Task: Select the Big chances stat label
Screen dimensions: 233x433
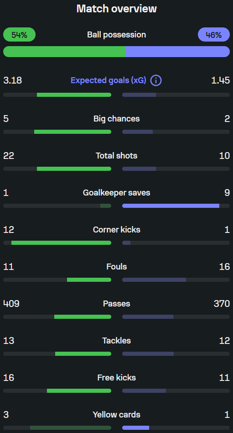Action: 116,119
